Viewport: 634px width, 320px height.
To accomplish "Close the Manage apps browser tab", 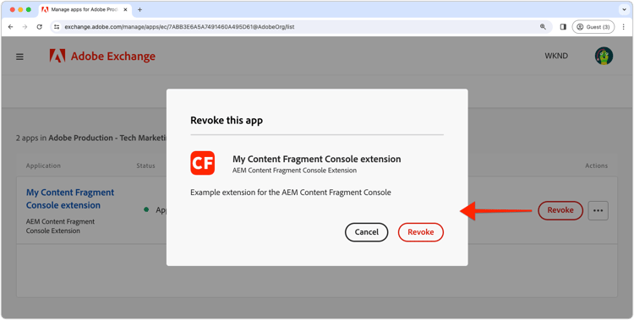I will 125,9.
